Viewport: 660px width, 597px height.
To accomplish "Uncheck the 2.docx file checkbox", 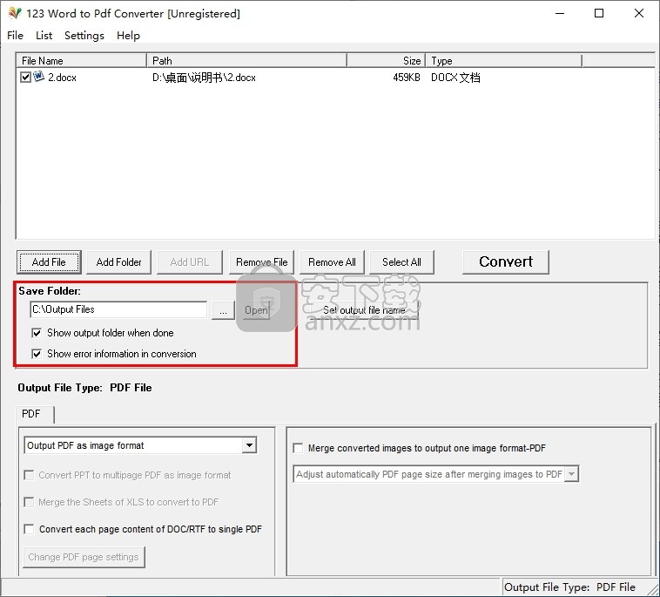I will coord(26,78).
